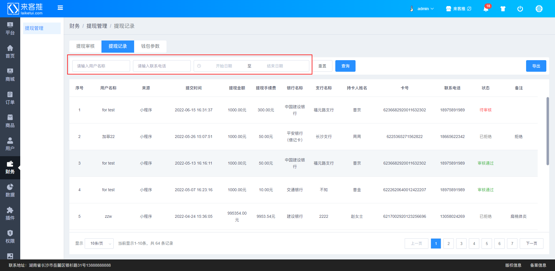555x271 pixels.
Task: Open the notification bell with 18 alerts
Action: 486,9
